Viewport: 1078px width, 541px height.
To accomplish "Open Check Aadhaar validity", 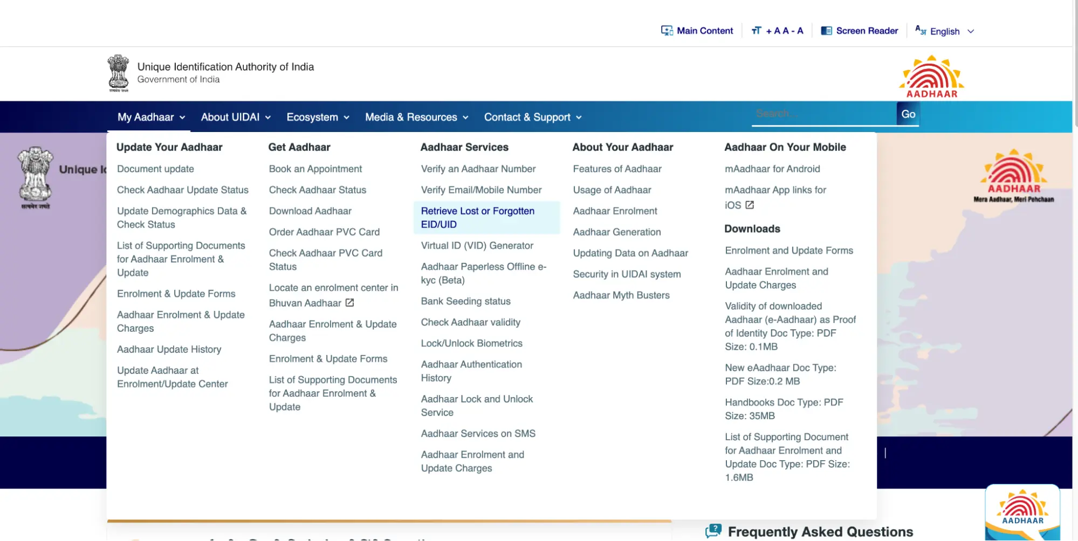I will click(x=470, y=322).
